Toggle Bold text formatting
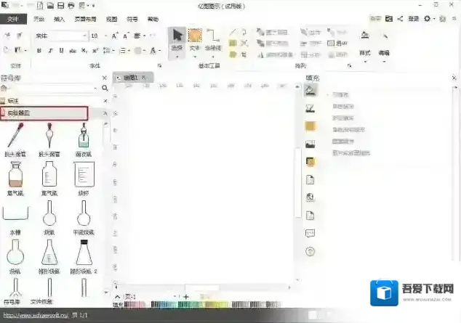461x323 pixels. pyautogui.click(x=39, y=51)
